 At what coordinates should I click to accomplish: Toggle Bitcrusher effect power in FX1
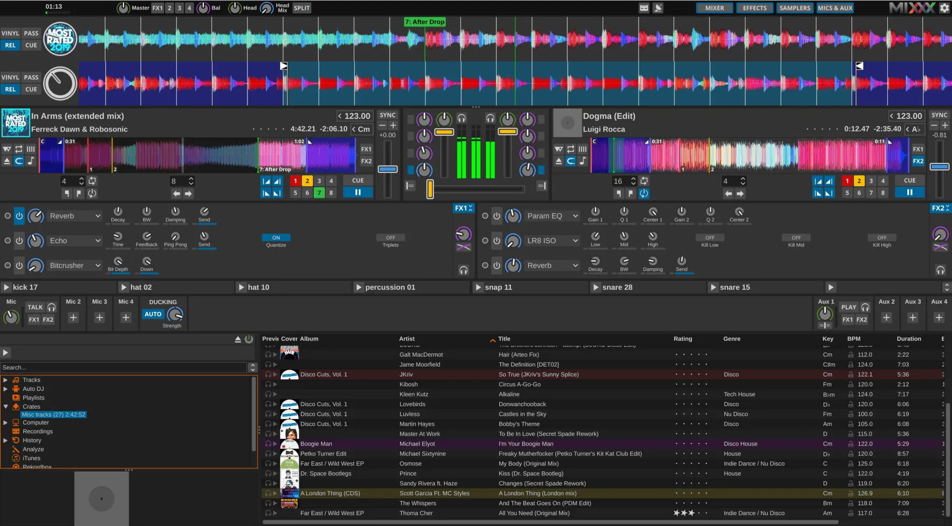click(19, 266)
